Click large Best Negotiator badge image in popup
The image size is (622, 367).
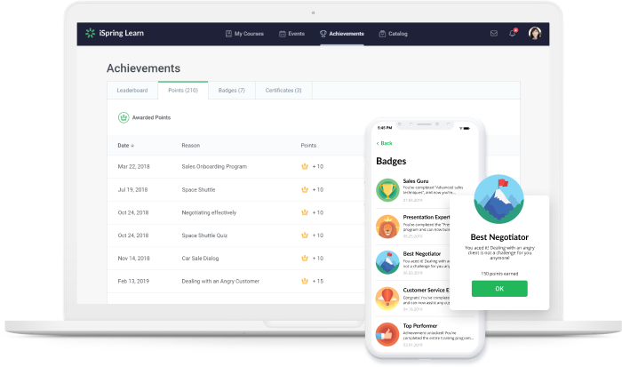[x=499, y=200]
